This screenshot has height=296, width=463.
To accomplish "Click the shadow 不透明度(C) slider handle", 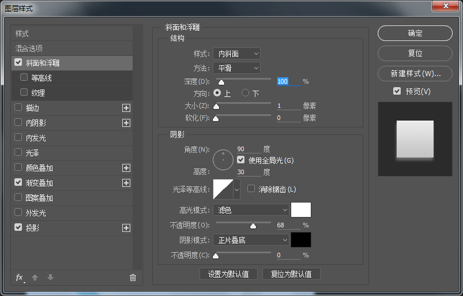I will (216, 256).
